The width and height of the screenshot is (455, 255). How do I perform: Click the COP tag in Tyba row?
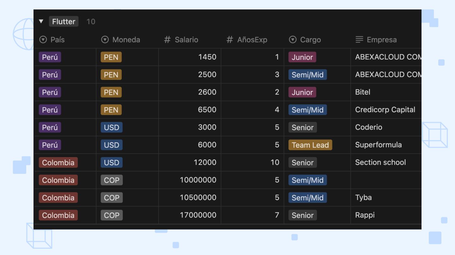[x=112, y=198]
